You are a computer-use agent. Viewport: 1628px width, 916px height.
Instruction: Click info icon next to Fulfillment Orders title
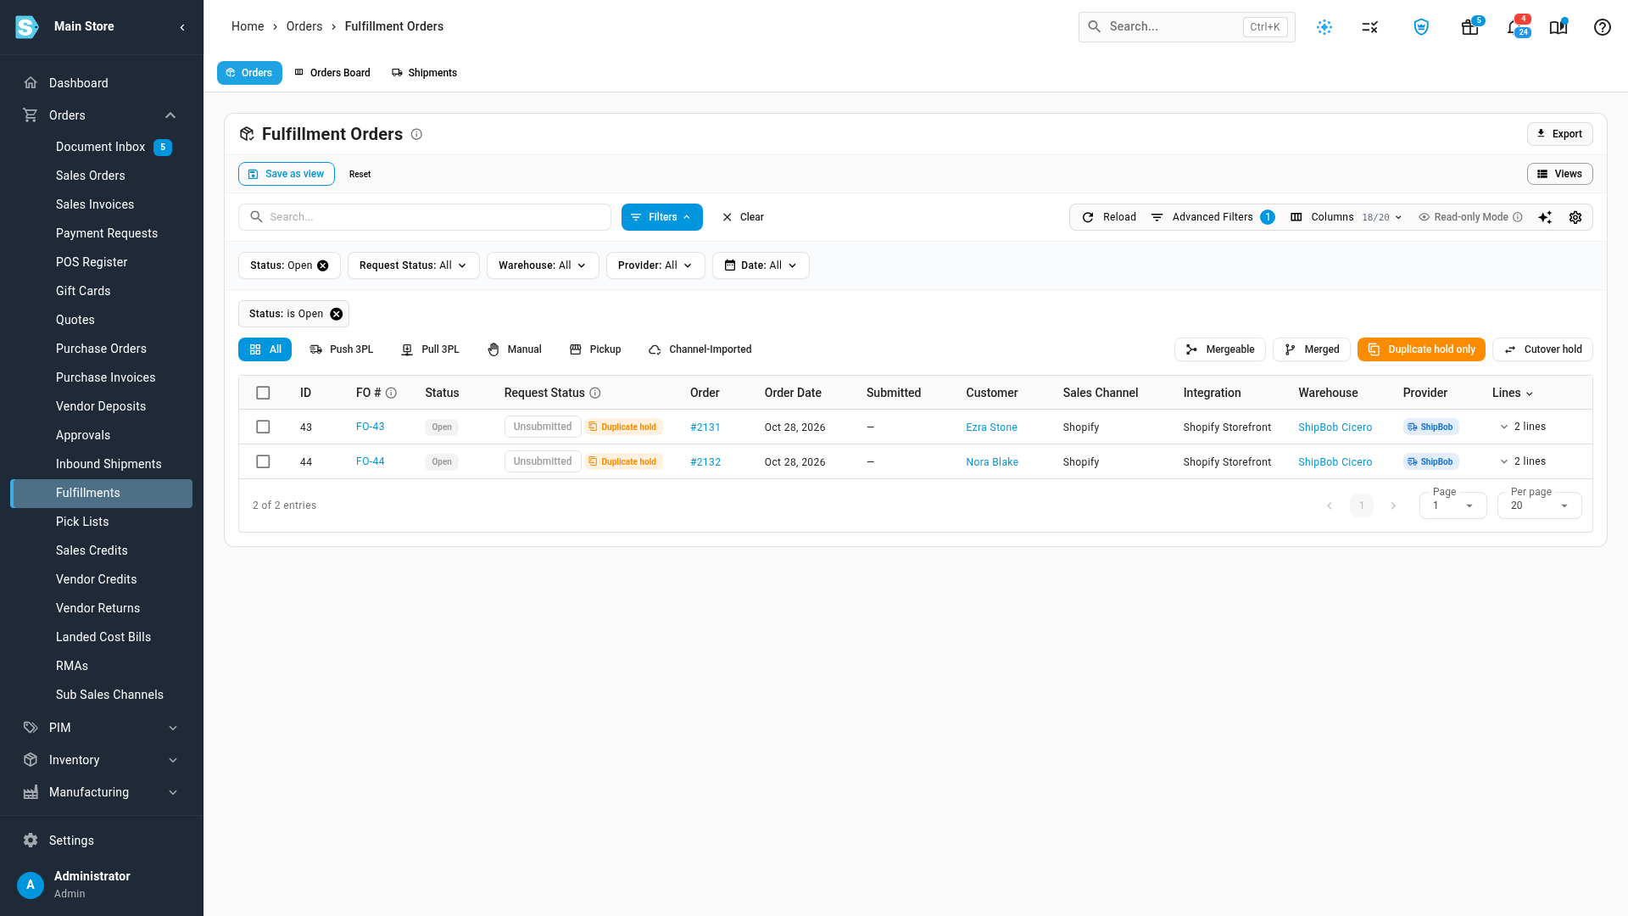416,134
